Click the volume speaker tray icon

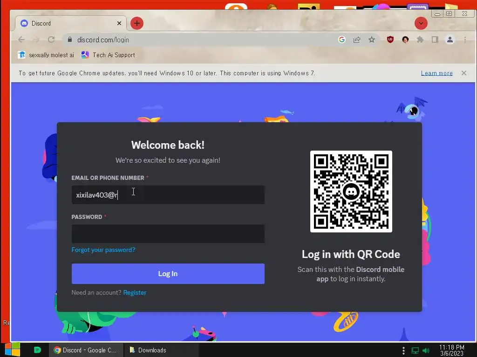pos(426,350)
